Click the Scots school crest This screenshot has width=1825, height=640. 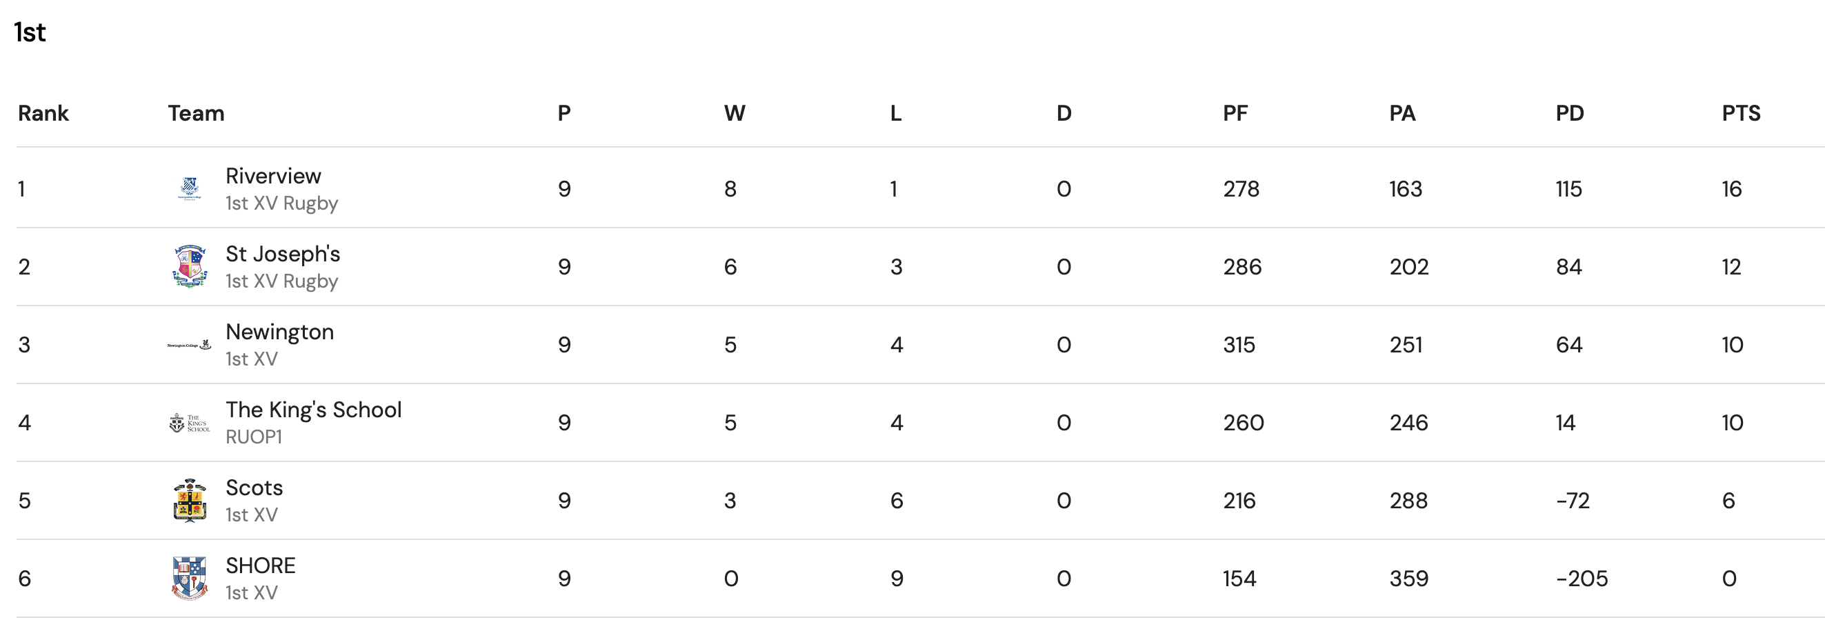click(189, 501)
